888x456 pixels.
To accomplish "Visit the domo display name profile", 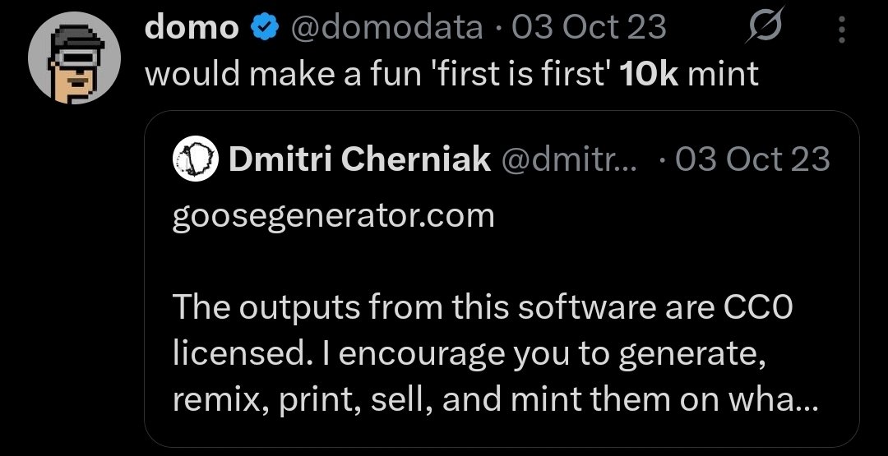I will (x=192, y=27).
